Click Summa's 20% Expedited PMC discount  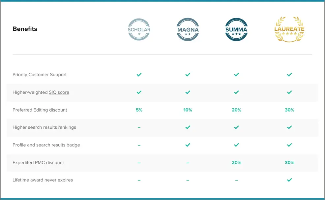[x=236, y=163]
